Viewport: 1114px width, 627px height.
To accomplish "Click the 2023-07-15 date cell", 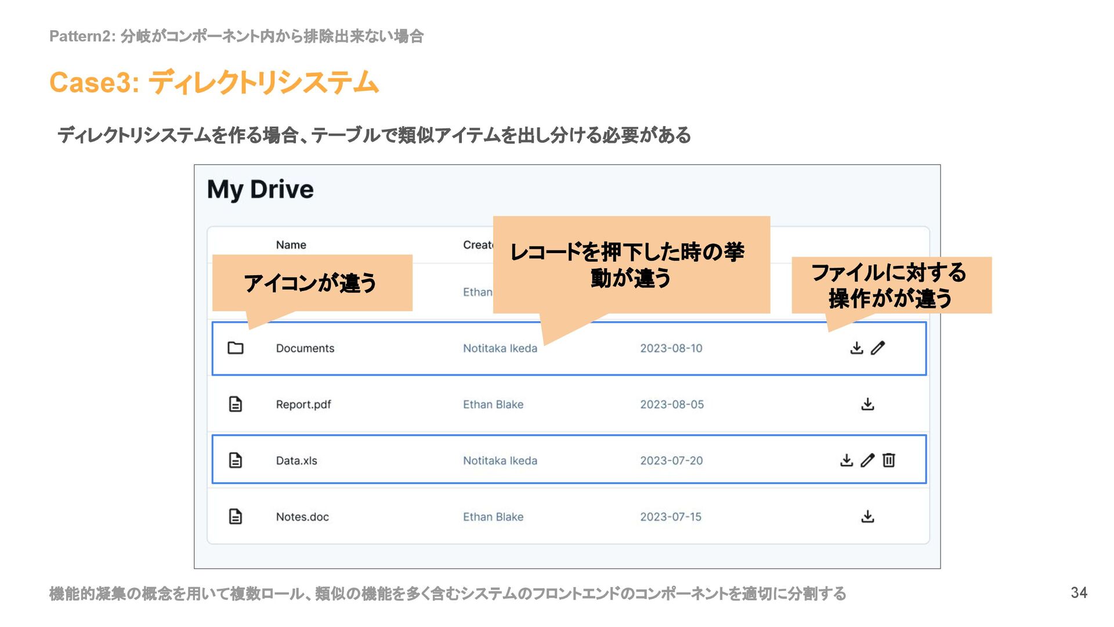I will (671, 517).
